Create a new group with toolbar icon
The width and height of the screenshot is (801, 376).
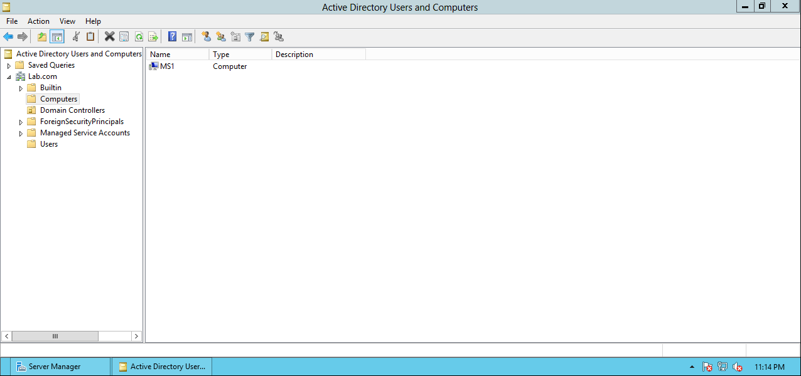[x=220, y=37]
